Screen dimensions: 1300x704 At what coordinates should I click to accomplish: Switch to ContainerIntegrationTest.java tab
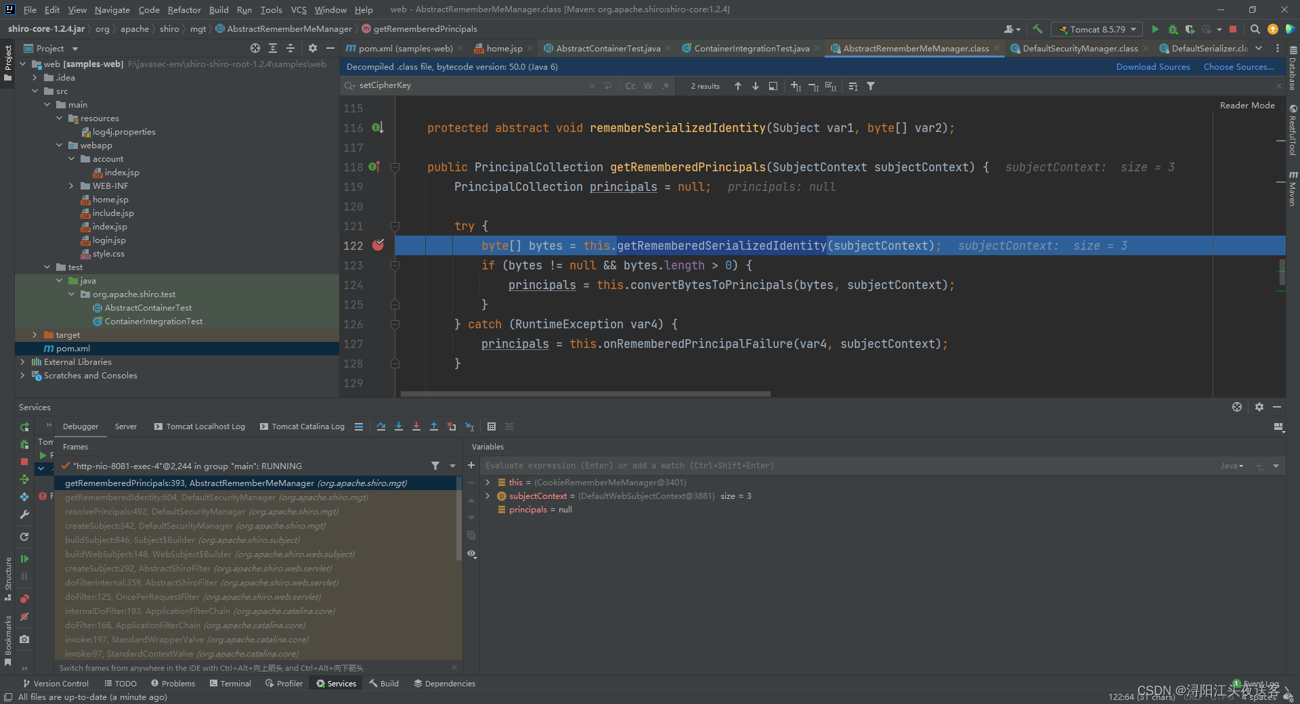(751, 48)
